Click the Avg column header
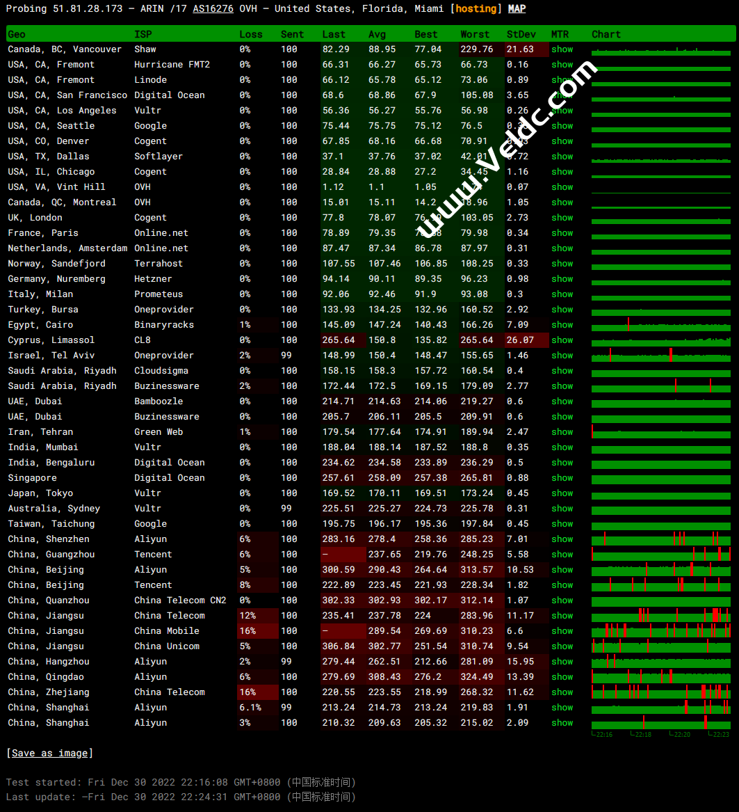This screenshot has height=812, width=739. [x=377, y=34]
